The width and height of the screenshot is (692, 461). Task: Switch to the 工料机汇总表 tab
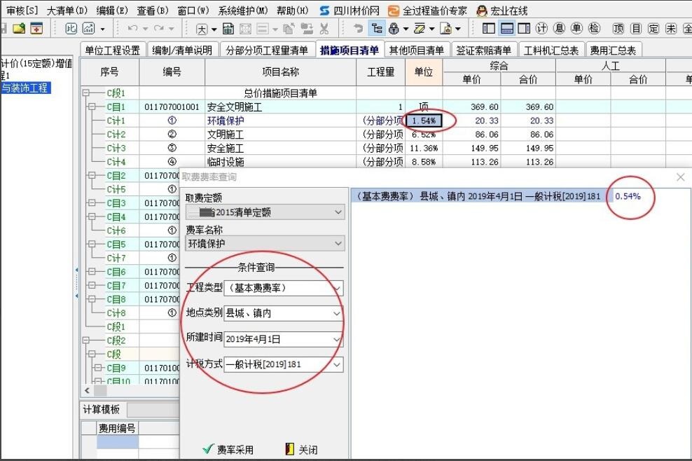551,50
